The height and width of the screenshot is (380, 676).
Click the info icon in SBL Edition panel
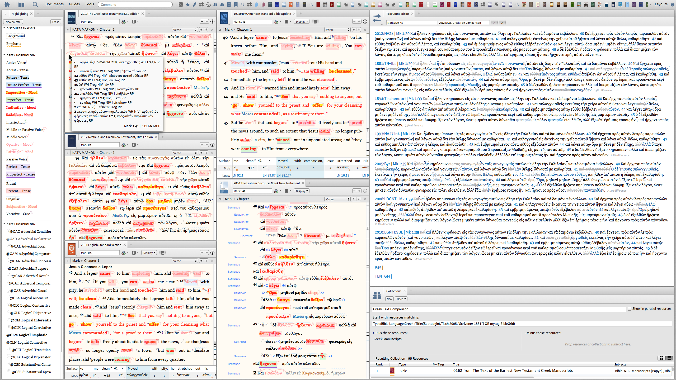(212, 22)
